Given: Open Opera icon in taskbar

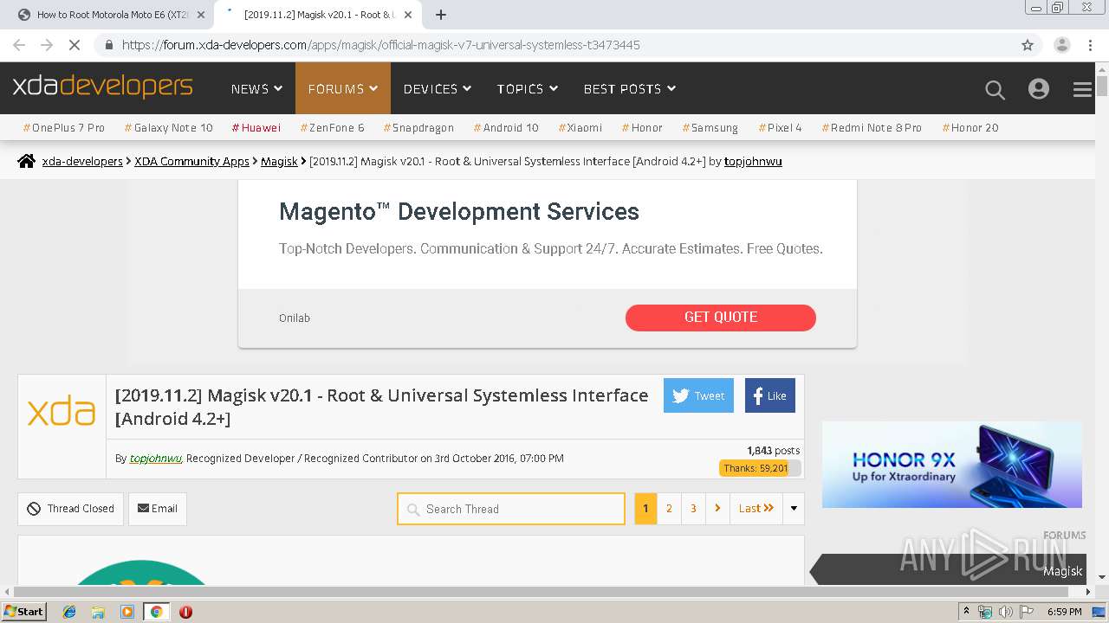Looking at the screenshot, I should [185, 612].
